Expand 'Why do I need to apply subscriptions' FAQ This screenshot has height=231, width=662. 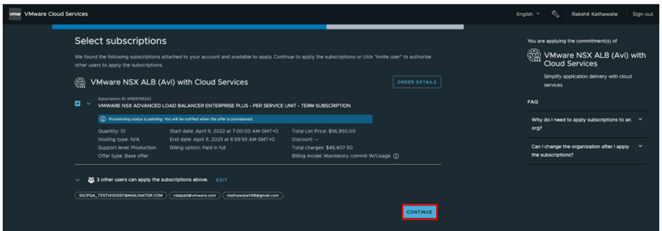click(587, 123)
